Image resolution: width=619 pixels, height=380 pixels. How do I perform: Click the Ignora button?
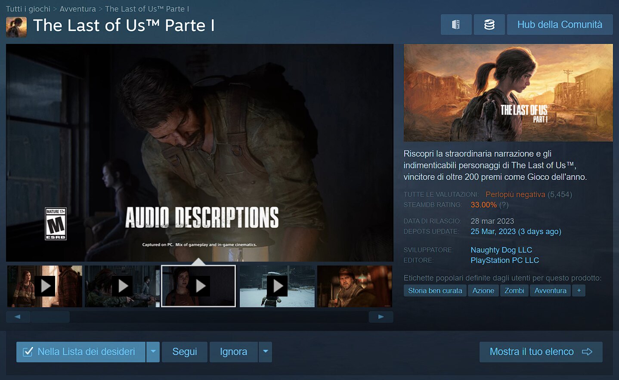(234, 352)
